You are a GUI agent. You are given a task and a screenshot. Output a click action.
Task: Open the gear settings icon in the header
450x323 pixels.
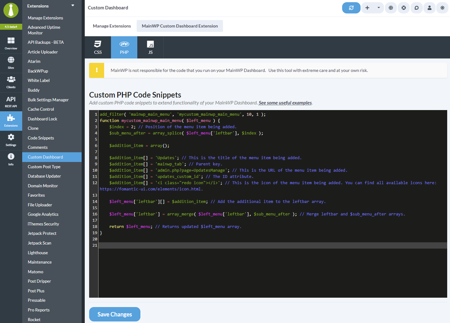tap(442, 8)
